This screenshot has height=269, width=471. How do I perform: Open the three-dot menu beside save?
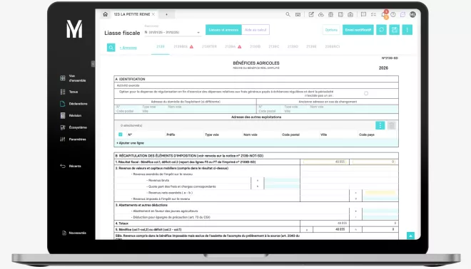tap(407, 30)
